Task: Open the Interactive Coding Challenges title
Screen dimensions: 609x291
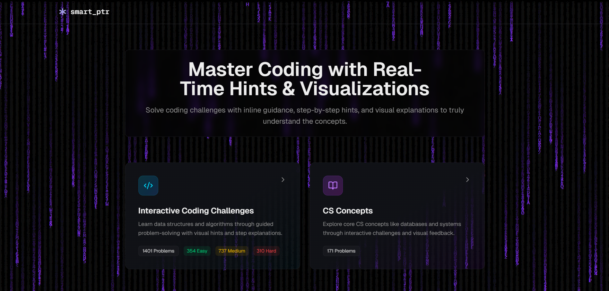Action: coord(196,211)
